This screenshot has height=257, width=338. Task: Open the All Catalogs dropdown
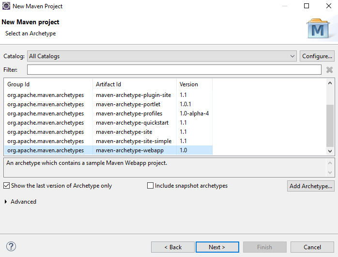162,56
